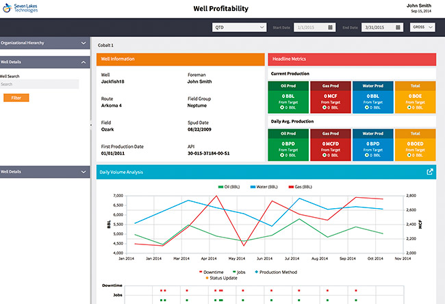This screenshot has width=445, height=304.
Task: Expand the Organizational Hierarchy panel
Action: tap(44, 43)
